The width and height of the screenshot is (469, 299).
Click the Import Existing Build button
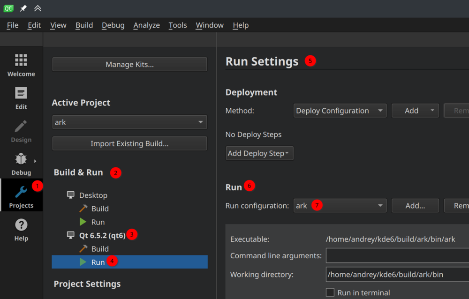coord(129,143)
